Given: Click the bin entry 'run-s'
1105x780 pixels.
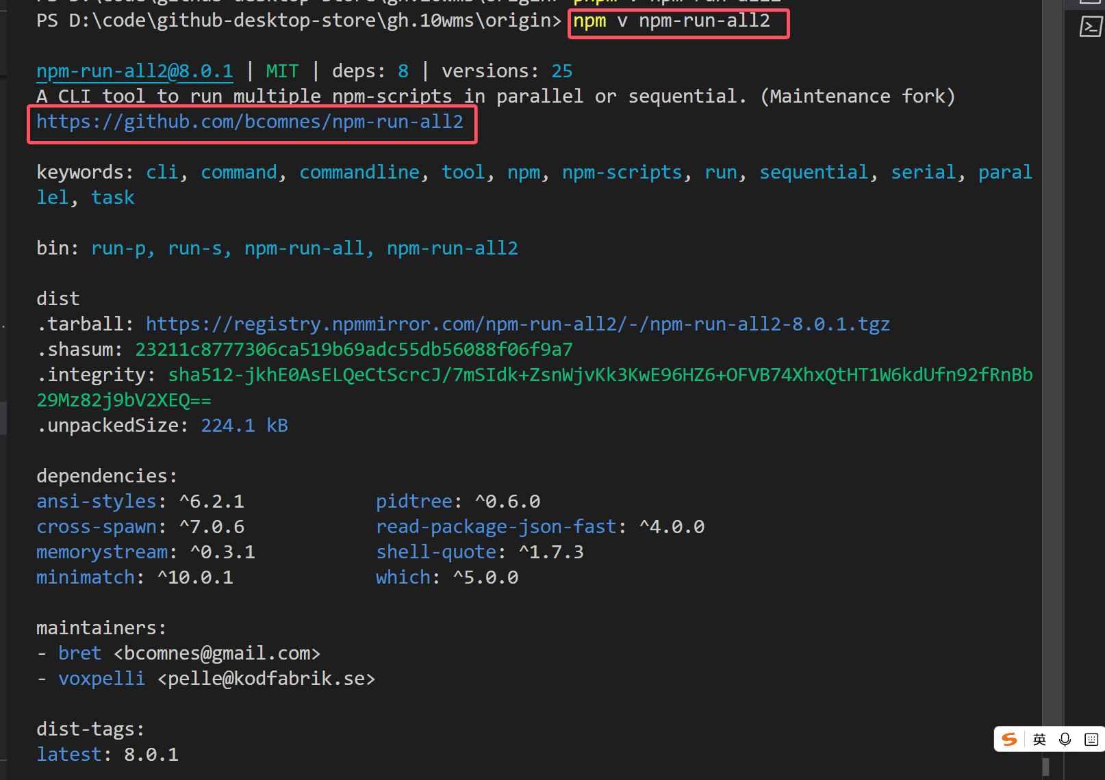Looking at the screenshot, I should click(x=195, y=248).
